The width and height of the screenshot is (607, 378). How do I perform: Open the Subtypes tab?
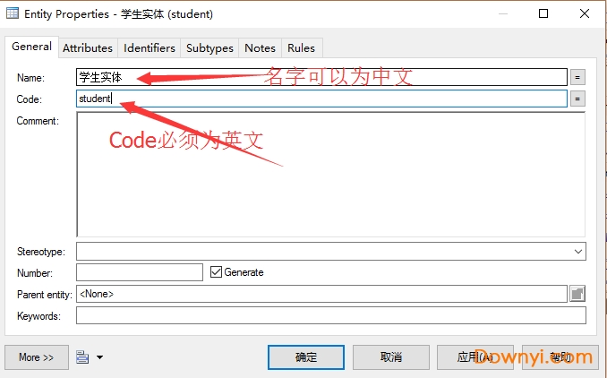coord(209,48)
